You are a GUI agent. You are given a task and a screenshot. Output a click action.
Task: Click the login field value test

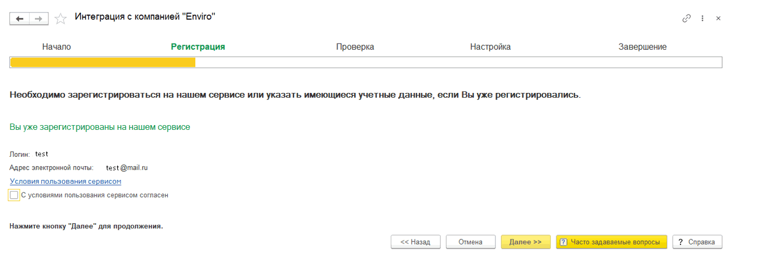point(42,154)
